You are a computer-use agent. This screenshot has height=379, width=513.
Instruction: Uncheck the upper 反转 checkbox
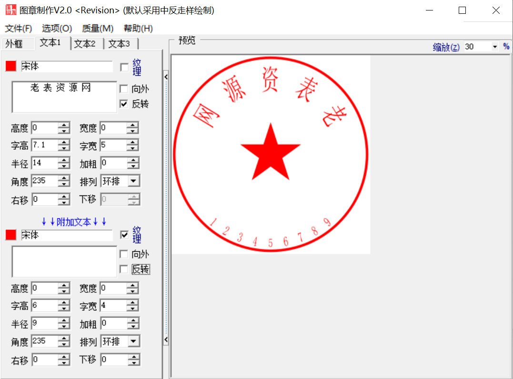pos(124,104)
